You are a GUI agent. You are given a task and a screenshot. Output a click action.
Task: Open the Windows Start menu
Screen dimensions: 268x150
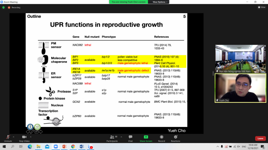click(4, 147)
